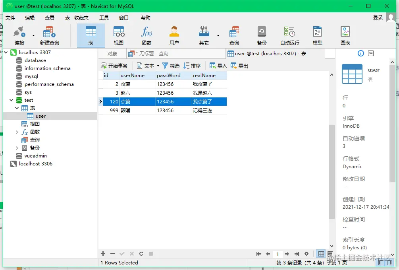399x270 pixels.
Task: Select the id cell with value 999
Action: (x=111, y=111)
